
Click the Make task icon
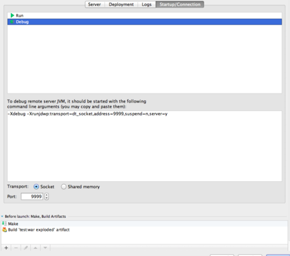(x=5, y=224)
